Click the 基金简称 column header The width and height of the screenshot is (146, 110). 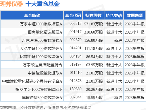click(x=32, y=16)
